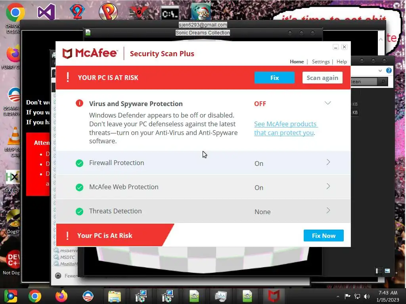406x304 pixels.
Task: Click the green Firewall Protection checkmark icon
Action: (x=79, y=163)
